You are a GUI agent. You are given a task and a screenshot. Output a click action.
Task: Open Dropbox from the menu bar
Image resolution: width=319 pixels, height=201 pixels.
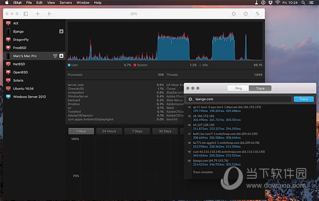click(x=270, y=3)
